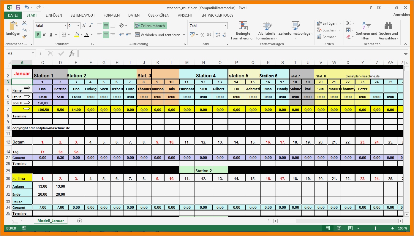Select the Suchen und Auswählen icon
The image size is (414, 236).
click(x=388, y=30)
